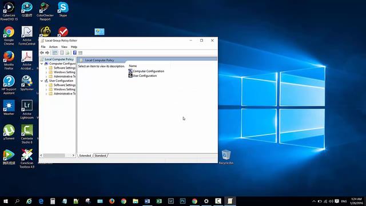Click the blue Help toolbar icon
The height and width of the screenshot is (206, 366).
(x=75, y=53)
